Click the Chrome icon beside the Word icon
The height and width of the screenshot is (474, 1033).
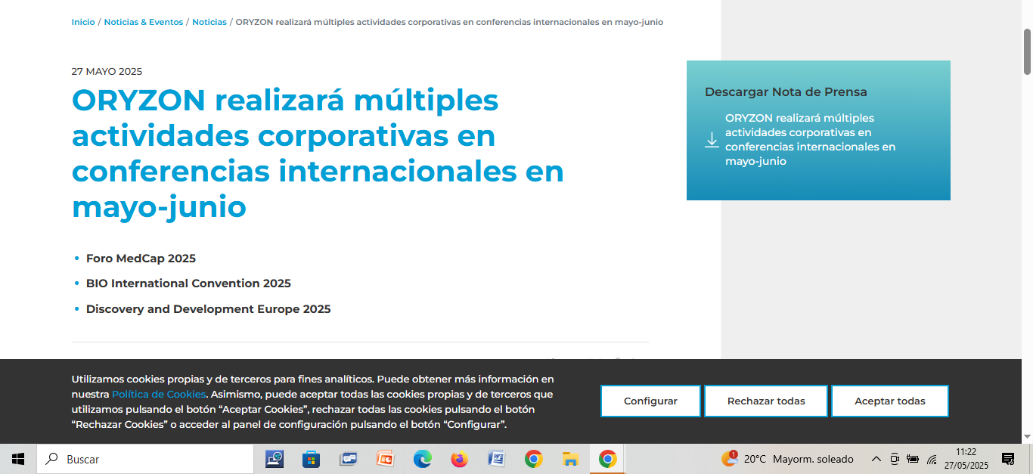tap(534, 459)
